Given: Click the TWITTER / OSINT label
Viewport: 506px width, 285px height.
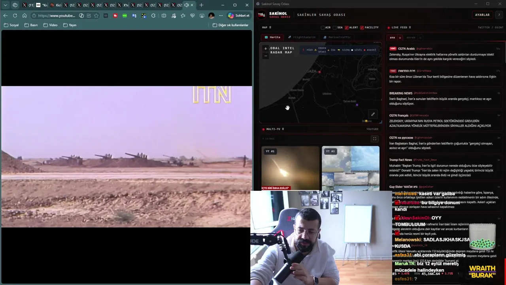Looking at the screenshot, I should point(491,27).
